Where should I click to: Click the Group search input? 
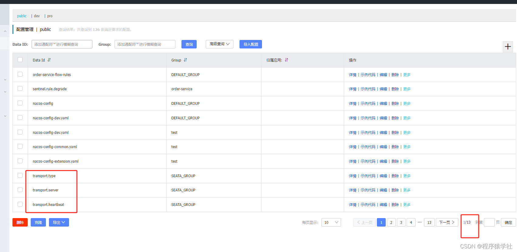click(145, 44)
